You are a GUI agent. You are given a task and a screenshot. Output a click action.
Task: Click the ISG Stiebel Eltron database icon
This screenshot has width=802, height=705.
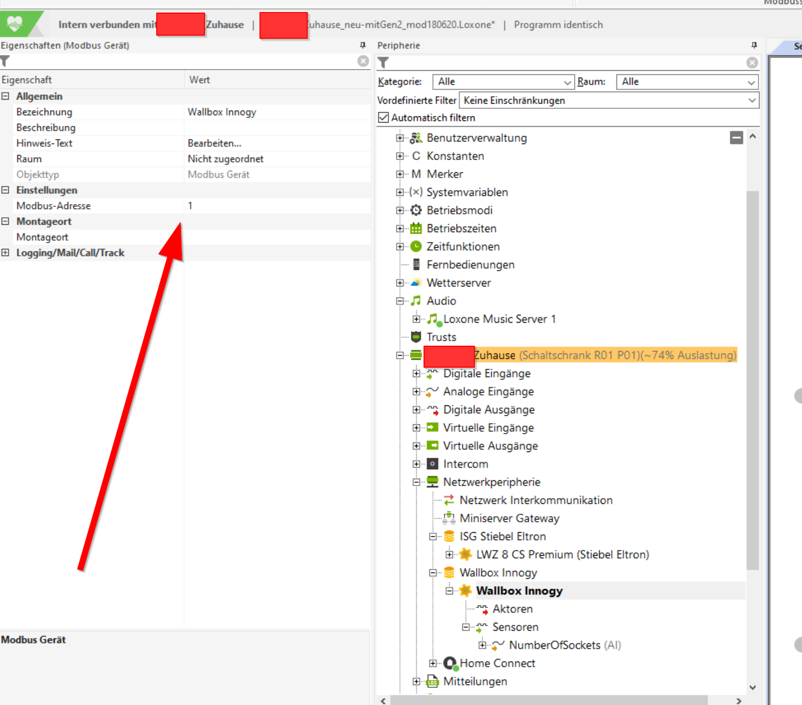pyautogui.click(x=449, y=536)
